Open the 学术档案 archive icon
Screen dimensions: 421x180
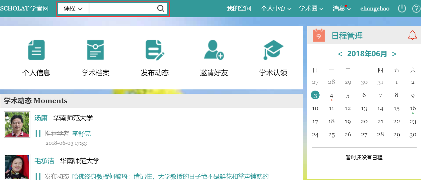click(x=95, y=50)
